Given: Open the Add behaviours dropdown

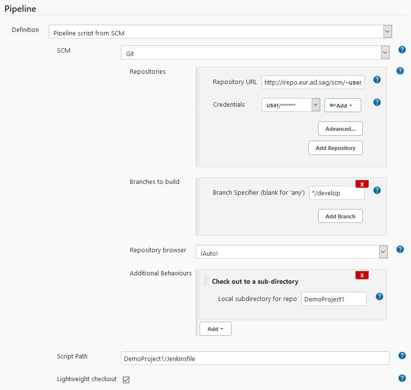Looking at the screenshot, I should (215, 329).
